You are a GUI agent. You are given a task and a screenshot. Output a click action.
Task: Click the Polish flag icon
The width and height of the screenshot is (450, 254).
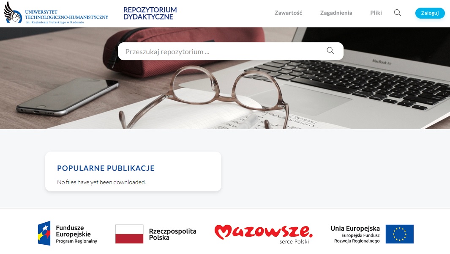129,234
